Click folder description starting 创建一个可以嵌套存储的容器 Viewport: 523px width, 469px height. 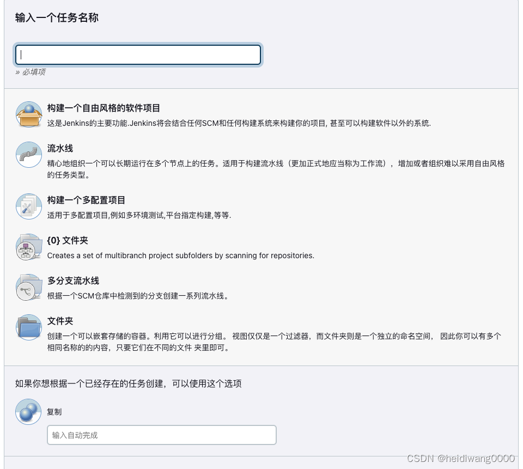pyautogui.click(x=274, y=342)
